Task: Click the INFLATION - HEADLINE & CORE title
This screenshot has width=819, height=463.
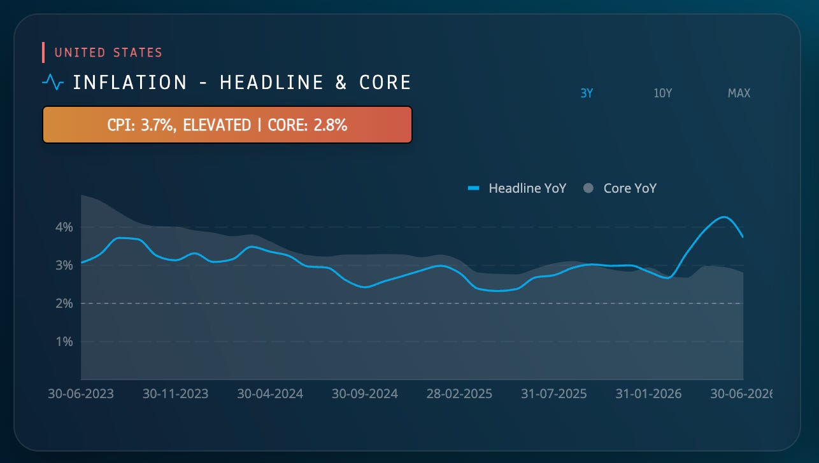Action: pos(242,83)
